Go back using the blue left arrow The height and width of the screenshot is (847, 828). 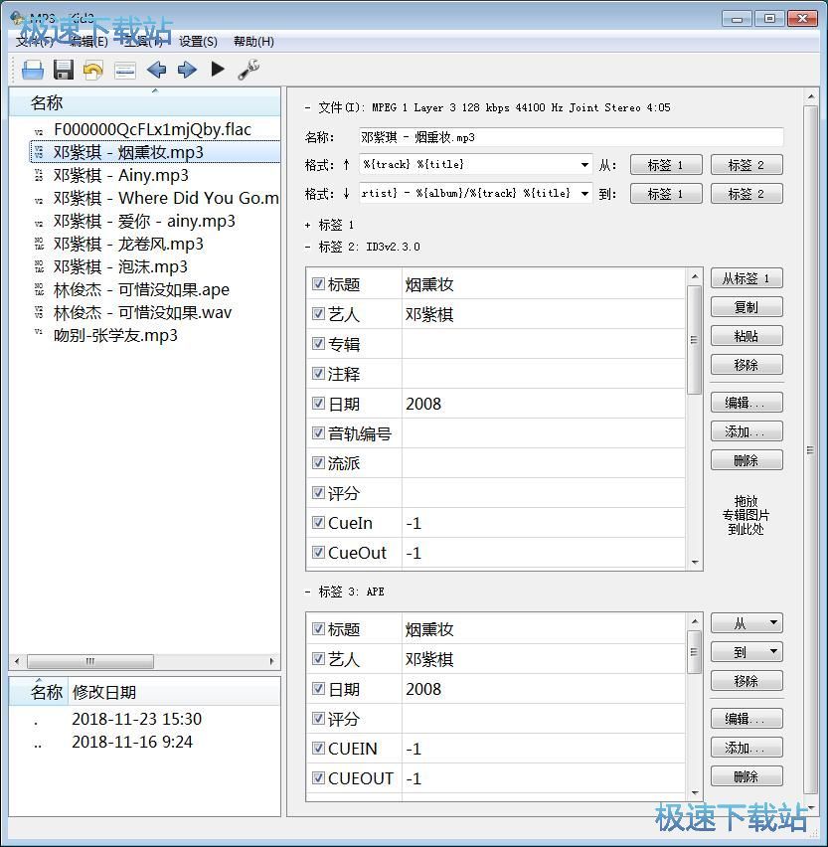click(155, 69)
